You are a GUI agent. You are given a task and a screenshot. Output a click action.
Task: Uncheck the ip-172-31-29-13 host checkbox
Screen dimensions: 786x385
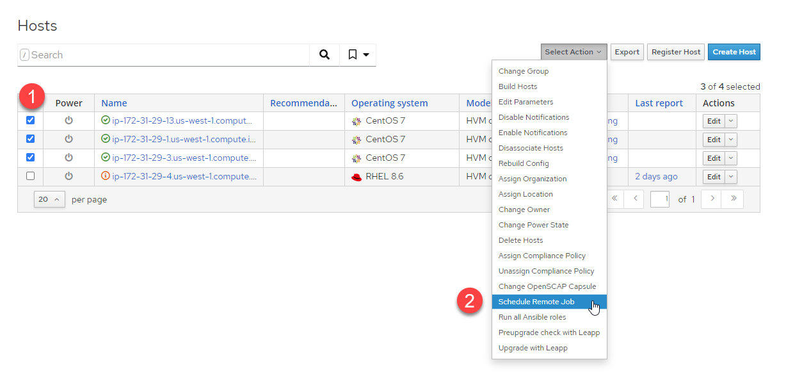tap(30, 120)
